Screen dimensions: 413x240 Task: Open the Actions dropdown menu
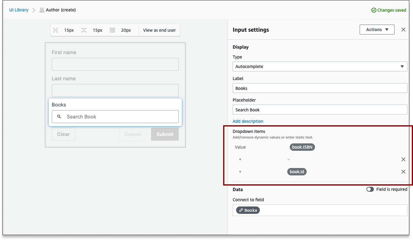(x=377, y=30)
